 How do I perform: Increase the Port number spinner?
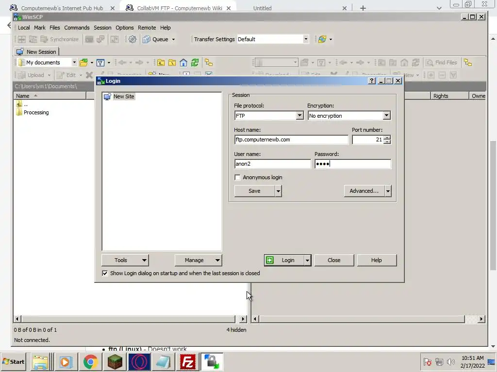pos(387,137)
